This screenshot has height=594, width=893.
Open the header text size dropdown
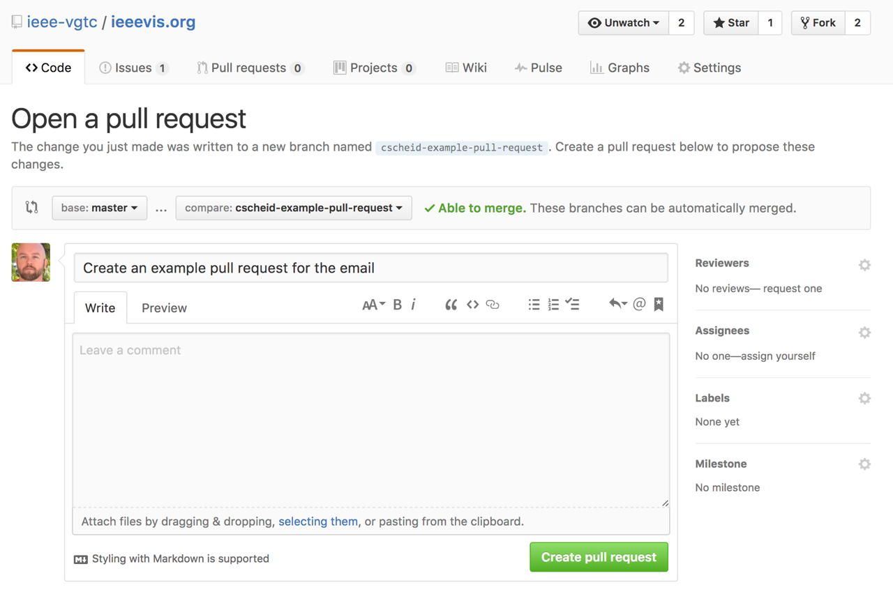click(373, 305)
